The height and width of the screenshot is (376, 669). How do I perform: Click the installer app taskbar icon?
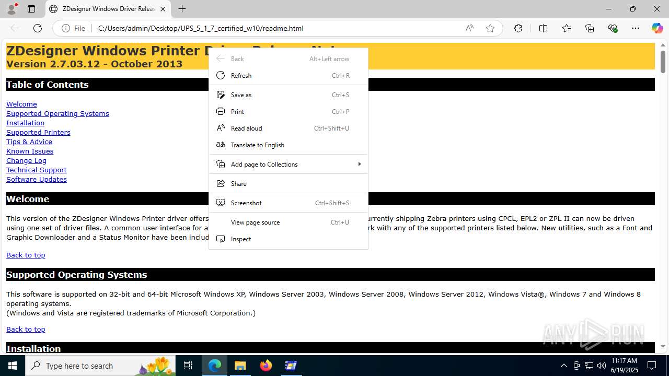291,366
